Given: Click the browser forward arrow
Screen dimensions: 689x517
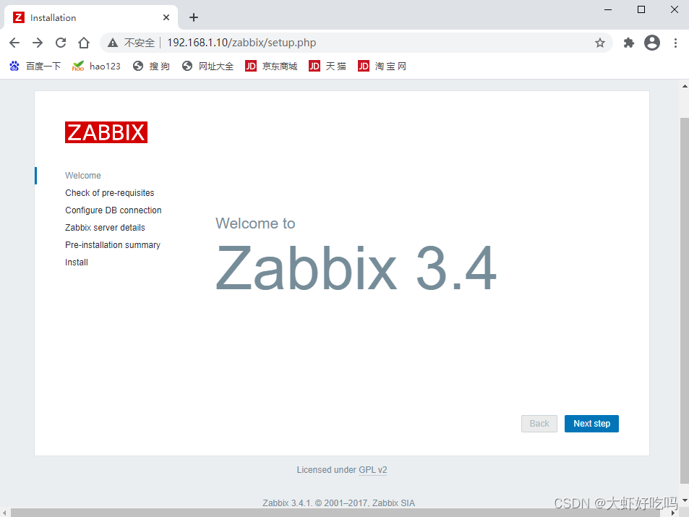Looking at the screenshot, I should coord(38,43).
